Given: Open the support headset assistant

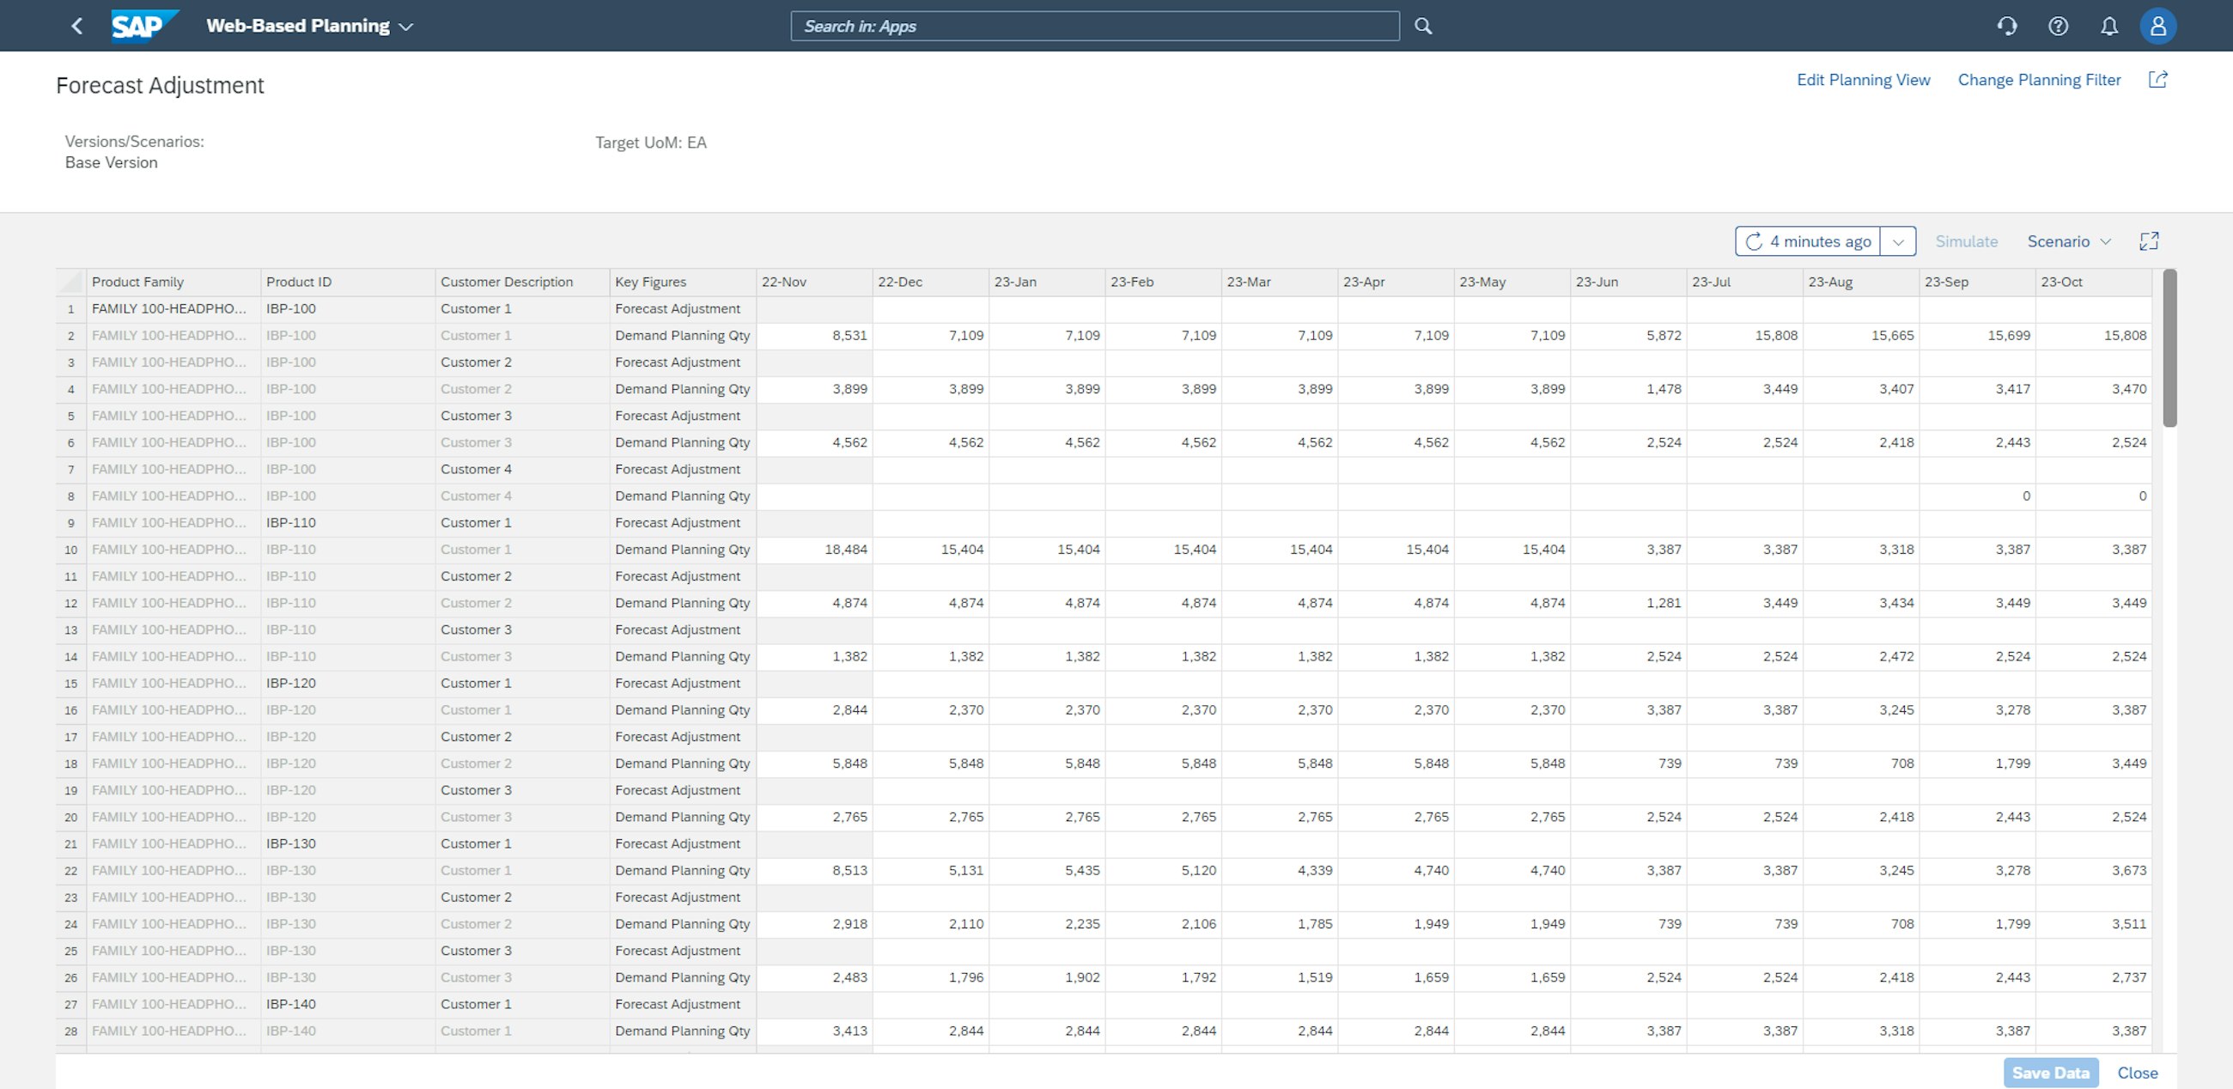Looking at the screenshot, I should tap(2007, 26).
